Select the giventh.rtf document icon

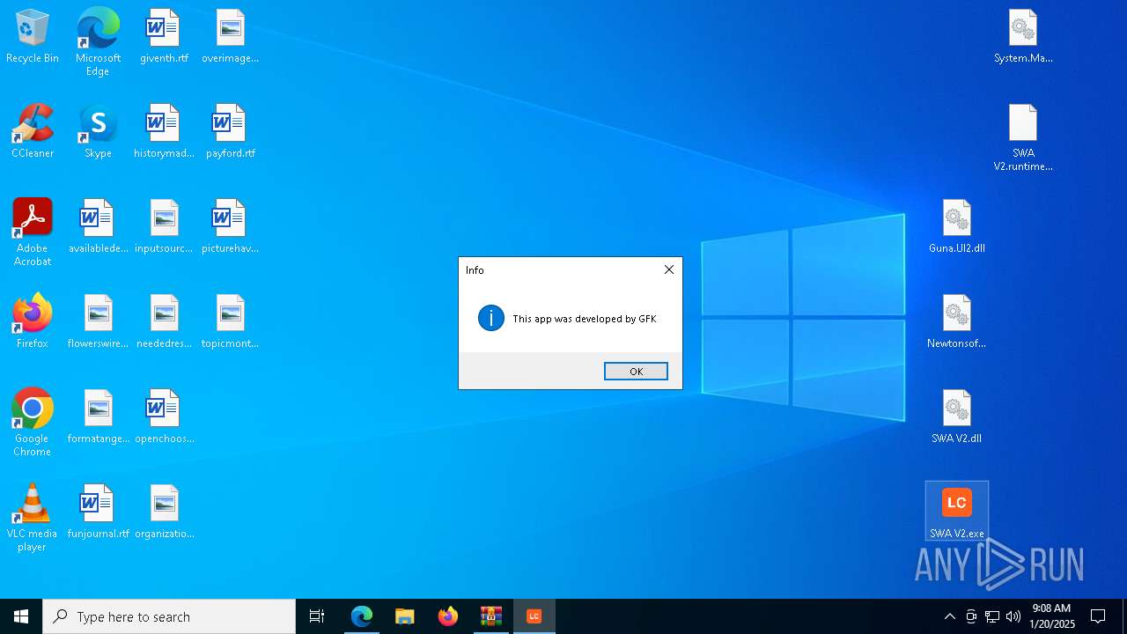click(x=164, y=37)
